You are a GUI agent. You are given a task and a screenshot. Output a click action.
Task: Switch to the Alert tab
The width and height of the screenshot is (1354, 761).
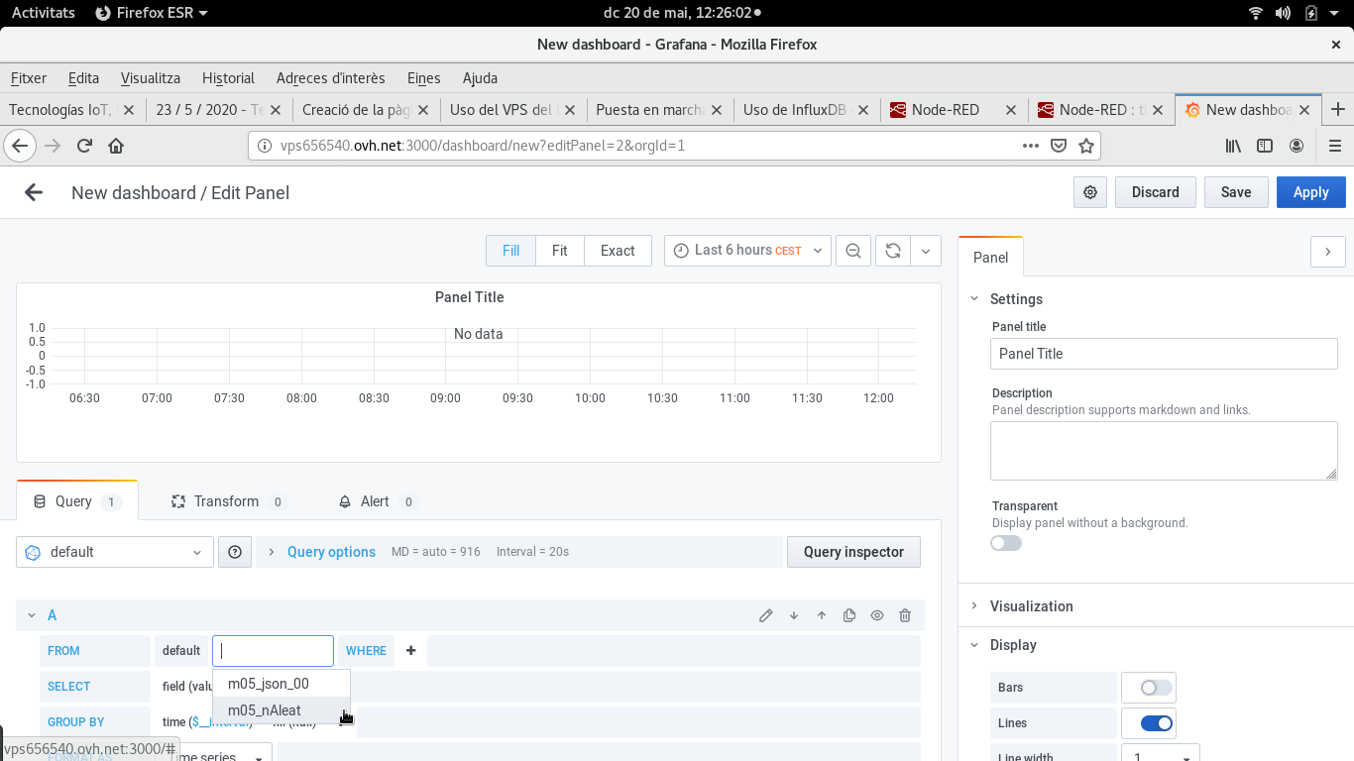pyautogui.click(x=377, y=501)
